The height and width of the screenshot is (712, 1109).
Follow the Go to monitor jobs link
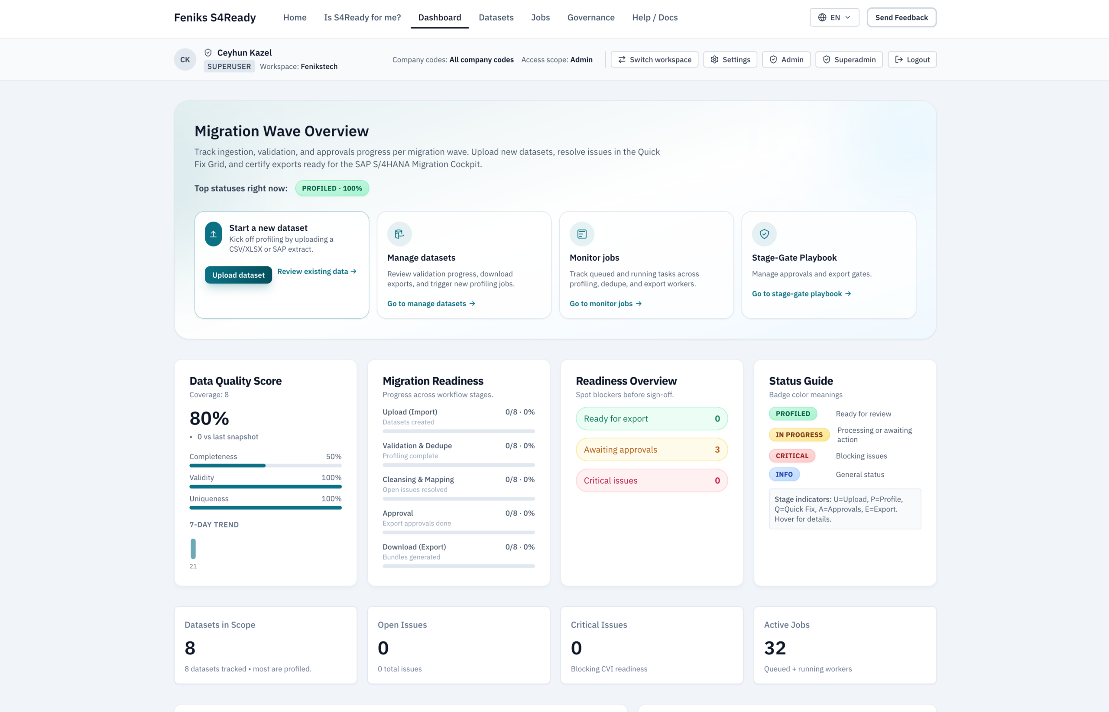click(x=605, y=304)
